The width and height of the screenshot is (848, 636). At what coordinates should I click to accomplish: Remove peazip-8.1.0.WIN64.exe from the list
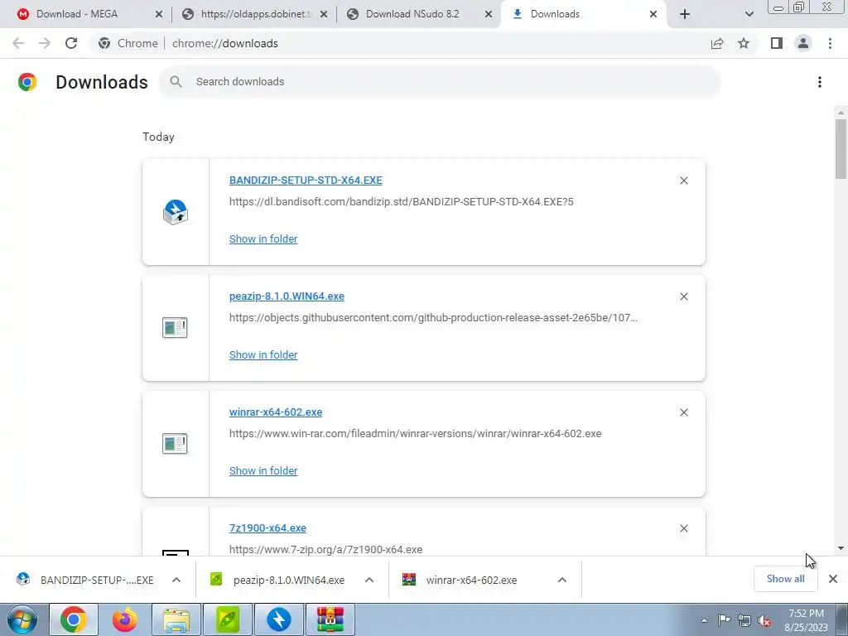pyautogui.click(x=683, y=296)
